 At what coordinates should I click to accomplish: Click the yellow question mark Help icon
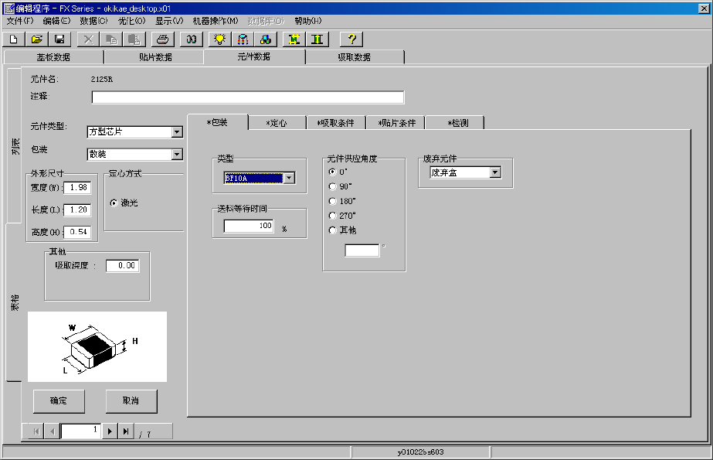point(351,39)
